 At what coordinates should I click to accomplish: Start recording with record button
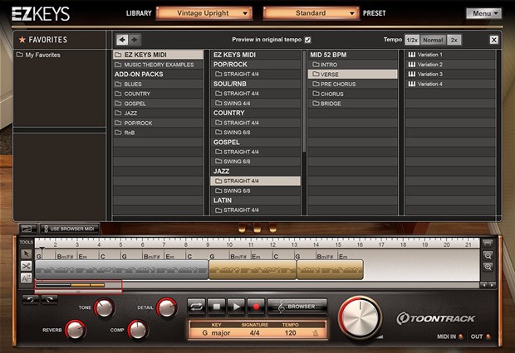pyautogui.click(x=256, y=307)
